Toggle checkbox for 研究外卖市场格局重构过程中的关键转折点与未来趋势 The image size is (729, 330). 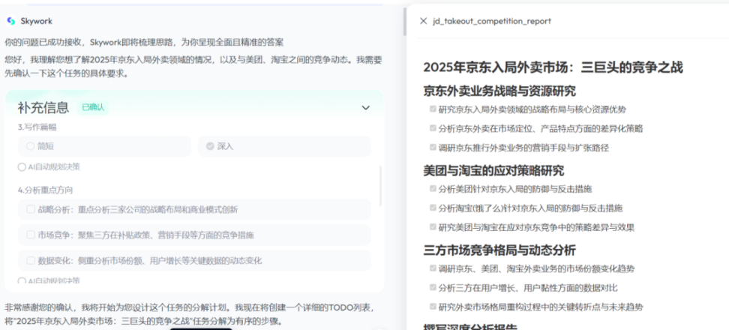point(433,306)
